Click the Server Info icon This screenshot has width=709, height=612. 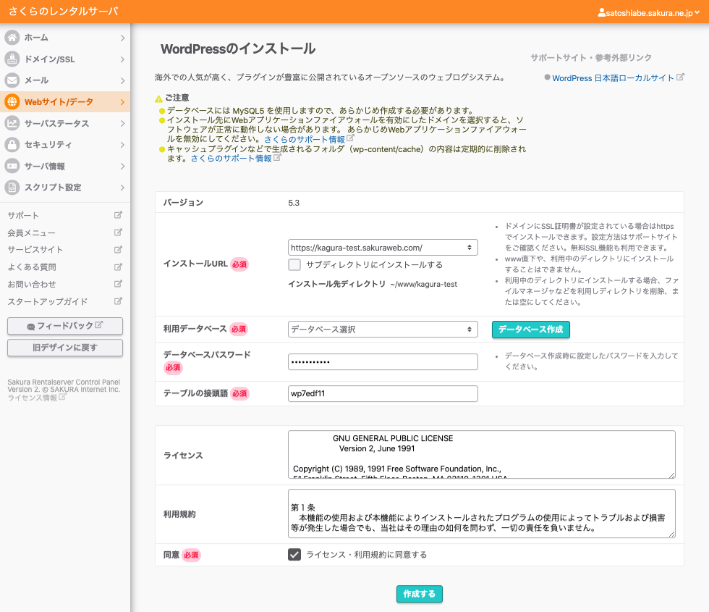coord(12,166)
